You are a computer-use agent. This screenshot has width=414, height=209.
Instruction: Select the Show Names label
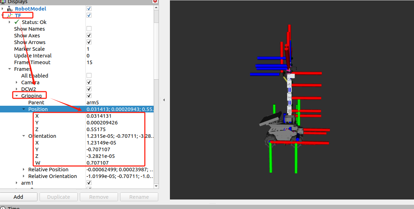[29, 29]
